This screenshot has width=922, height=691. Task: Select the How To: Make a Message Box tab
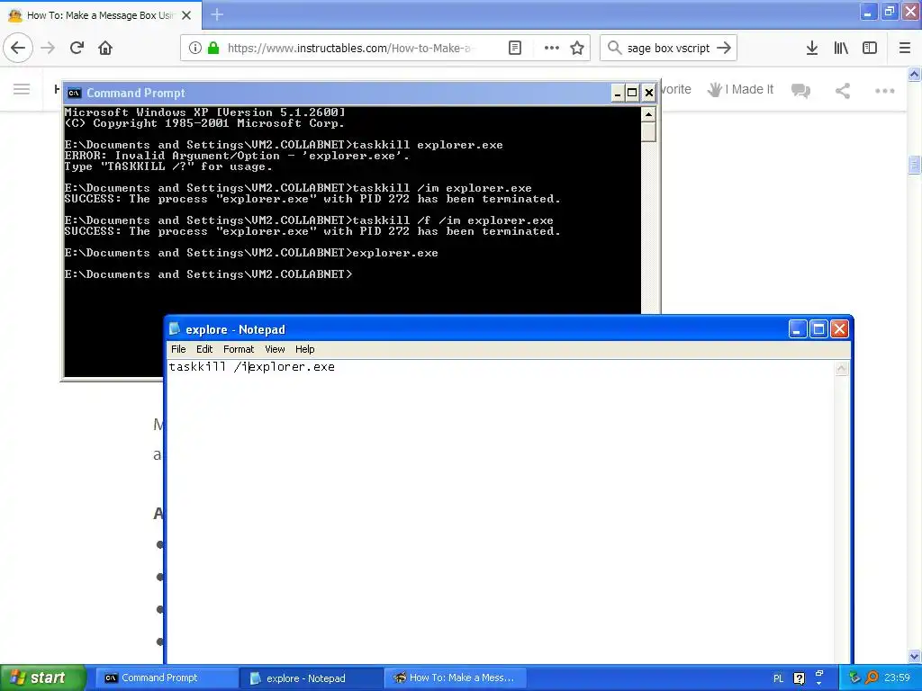coord(101,15)
